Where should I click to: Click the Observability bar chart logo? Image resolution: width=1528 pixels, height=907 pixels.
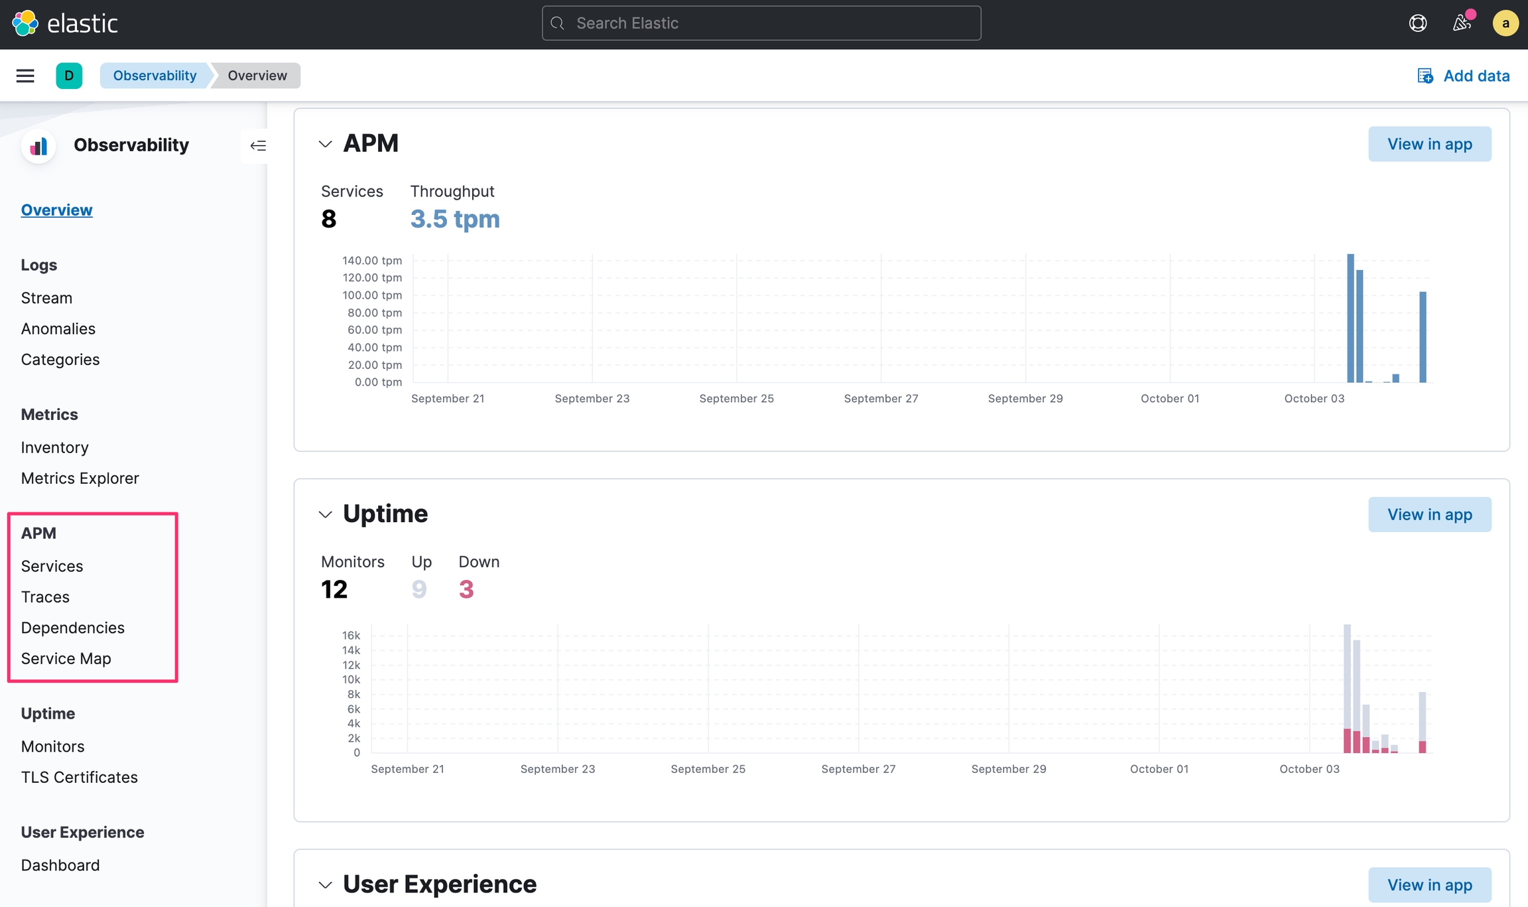pos(38,145)
